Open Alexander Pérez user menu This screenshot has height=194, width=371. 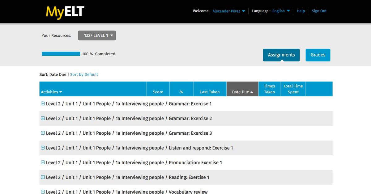point(229,11)
